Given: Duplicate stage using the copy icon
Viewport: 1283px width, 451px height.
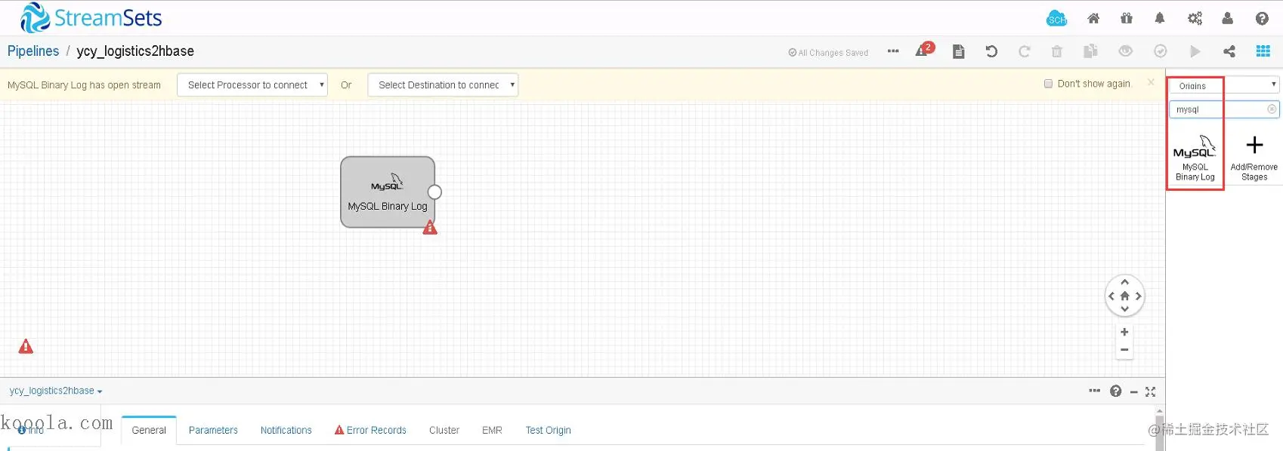Looking at the screenshot, I should pyautogui.click(x=1090, y=51).
